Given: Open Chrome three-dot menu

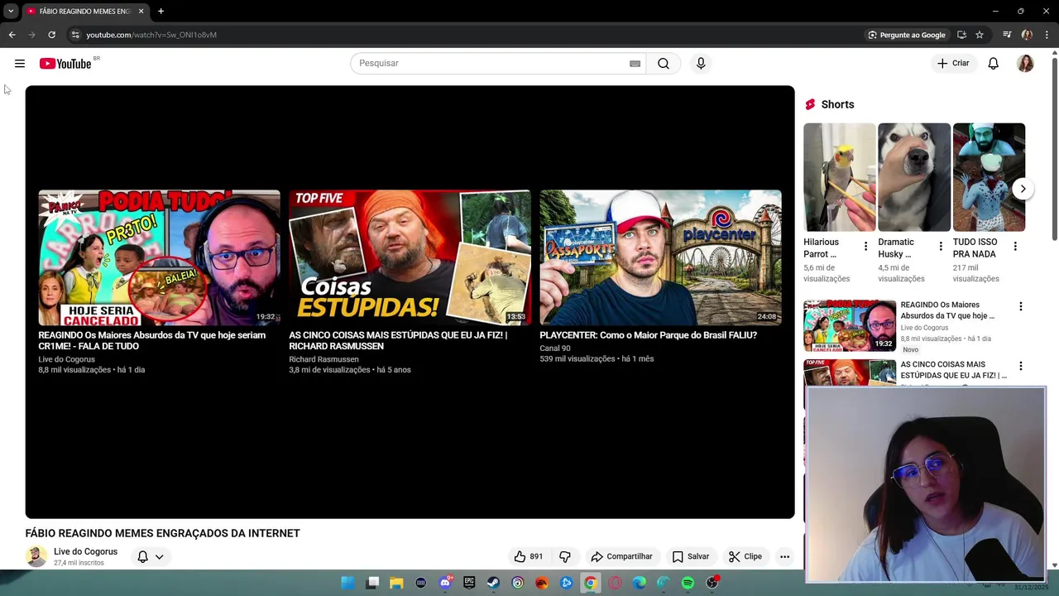Looking at the screenshot, I should coord(1047,35).
